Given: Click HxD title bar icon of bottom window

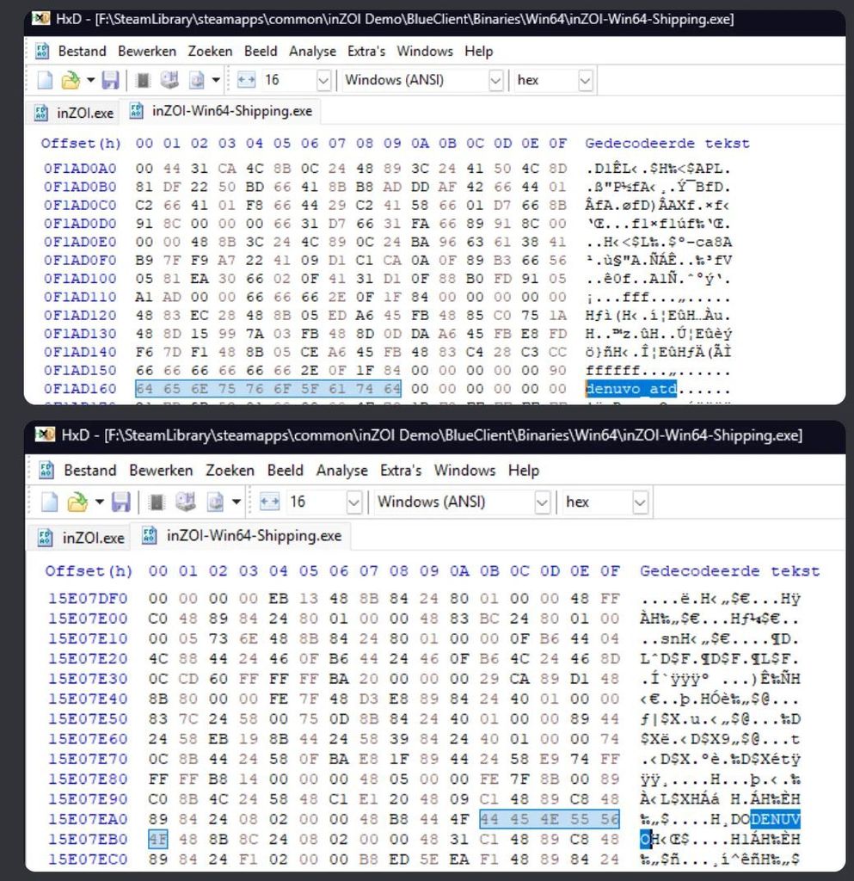Looking at the screenshot, I should (x=45, y=434).
